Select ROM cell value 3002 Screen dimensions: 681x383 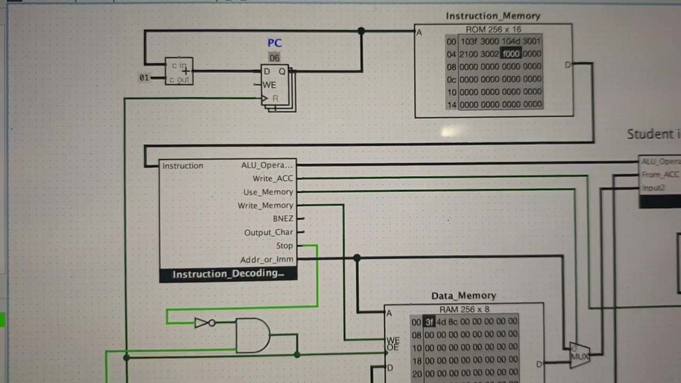tap(490, 54)
